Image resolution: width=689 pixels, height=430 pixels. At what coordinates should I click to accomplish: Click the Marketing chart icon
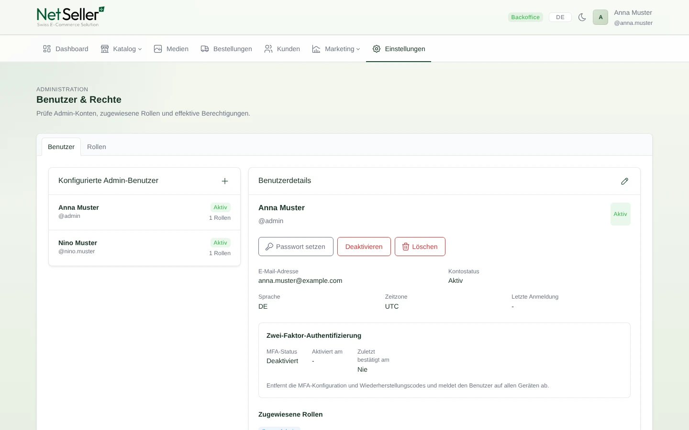(x=316, y=49)
